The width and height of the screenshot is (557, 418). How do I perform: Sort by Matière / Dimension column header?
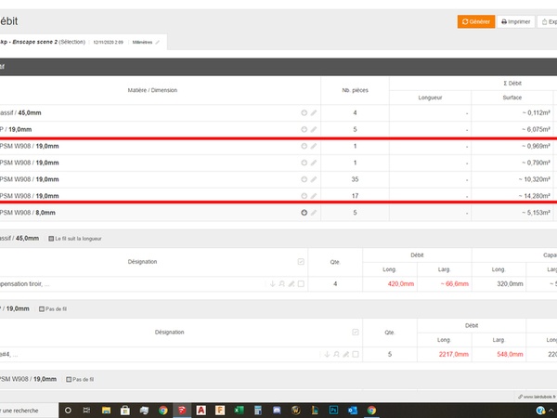(x=152, y=90)
